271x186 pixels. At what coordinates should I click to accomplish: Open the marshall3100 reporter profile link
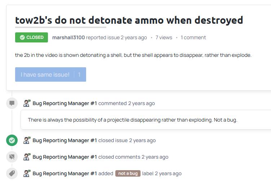68,37
